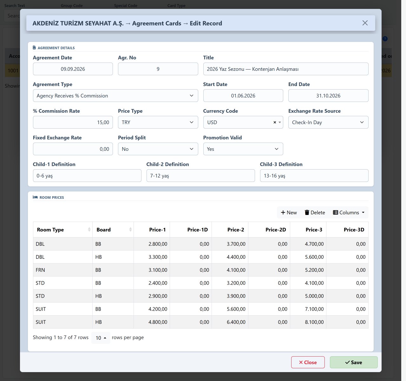Click price cell 6.400,00
Image resolution: width=406 pixels, height=381 pixels.
(230, 322)
